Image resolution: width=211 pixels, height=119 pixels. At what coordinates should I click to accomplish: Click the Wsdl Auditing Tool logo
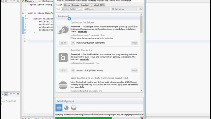tap(63, 85)
